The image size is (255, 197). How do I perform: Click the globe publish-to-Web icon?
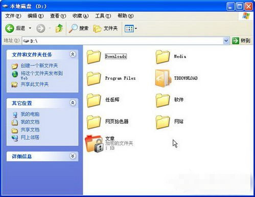[15, 74]
